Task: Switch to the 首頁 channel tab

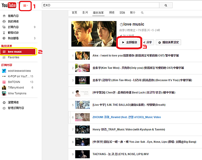Action: pyautogui.click(x=74, y=12)
